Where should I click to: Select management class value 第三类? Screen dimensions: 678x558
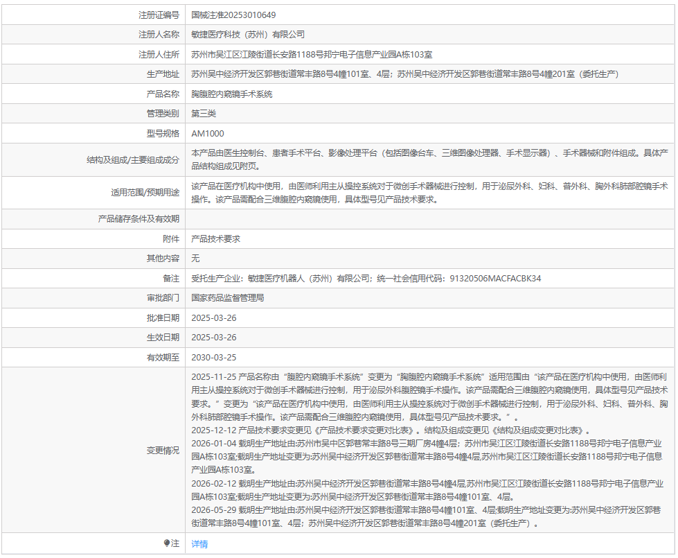[x=204, y=114]
